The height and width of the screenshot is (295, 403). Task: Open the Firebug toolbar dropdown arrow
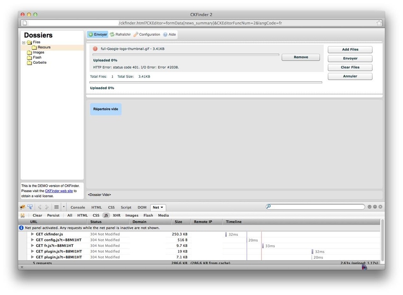[64, 207]
